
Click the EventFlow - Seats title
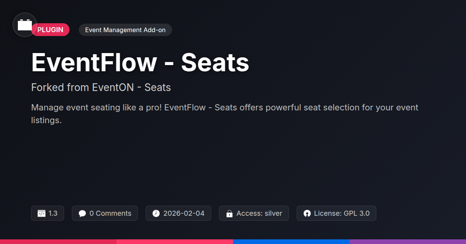[x=140, y=63]
